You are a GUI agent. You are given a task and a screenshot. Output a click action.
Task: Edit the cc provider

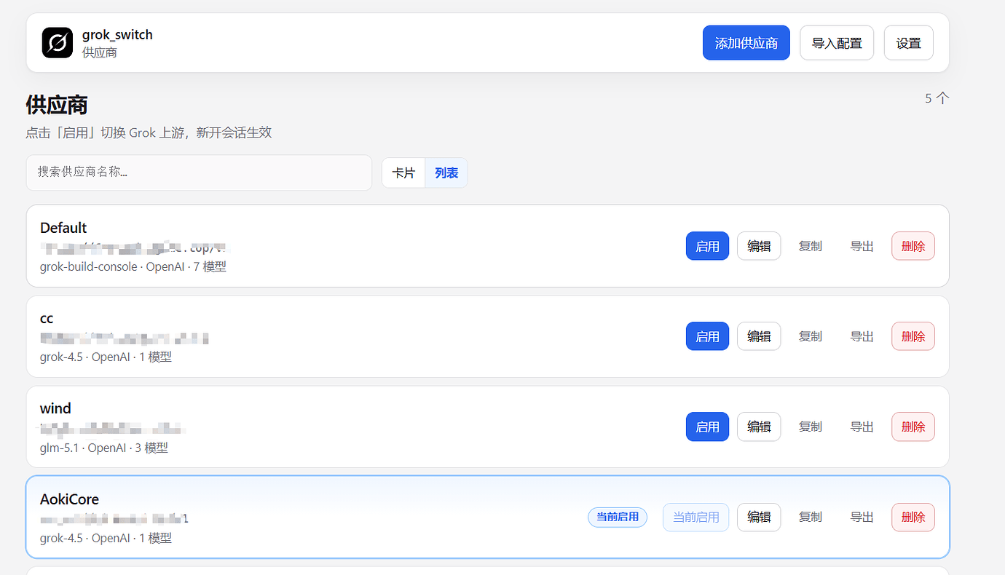tap(759, 336)
